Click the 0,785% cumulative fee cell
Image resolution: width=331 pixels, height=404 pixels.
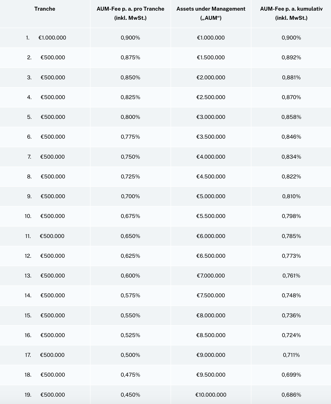click(x=291, y=236)
